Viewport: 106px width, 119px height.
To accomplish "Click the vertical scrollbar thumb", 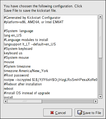I will tap(100, 38).
